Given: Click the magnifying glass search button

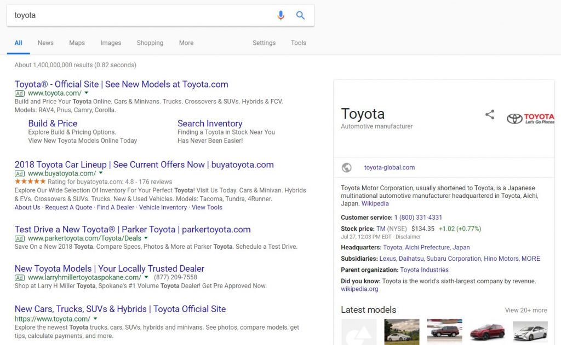Looking at the screenshot, I should pyautogui.click(x=301, y=15).
